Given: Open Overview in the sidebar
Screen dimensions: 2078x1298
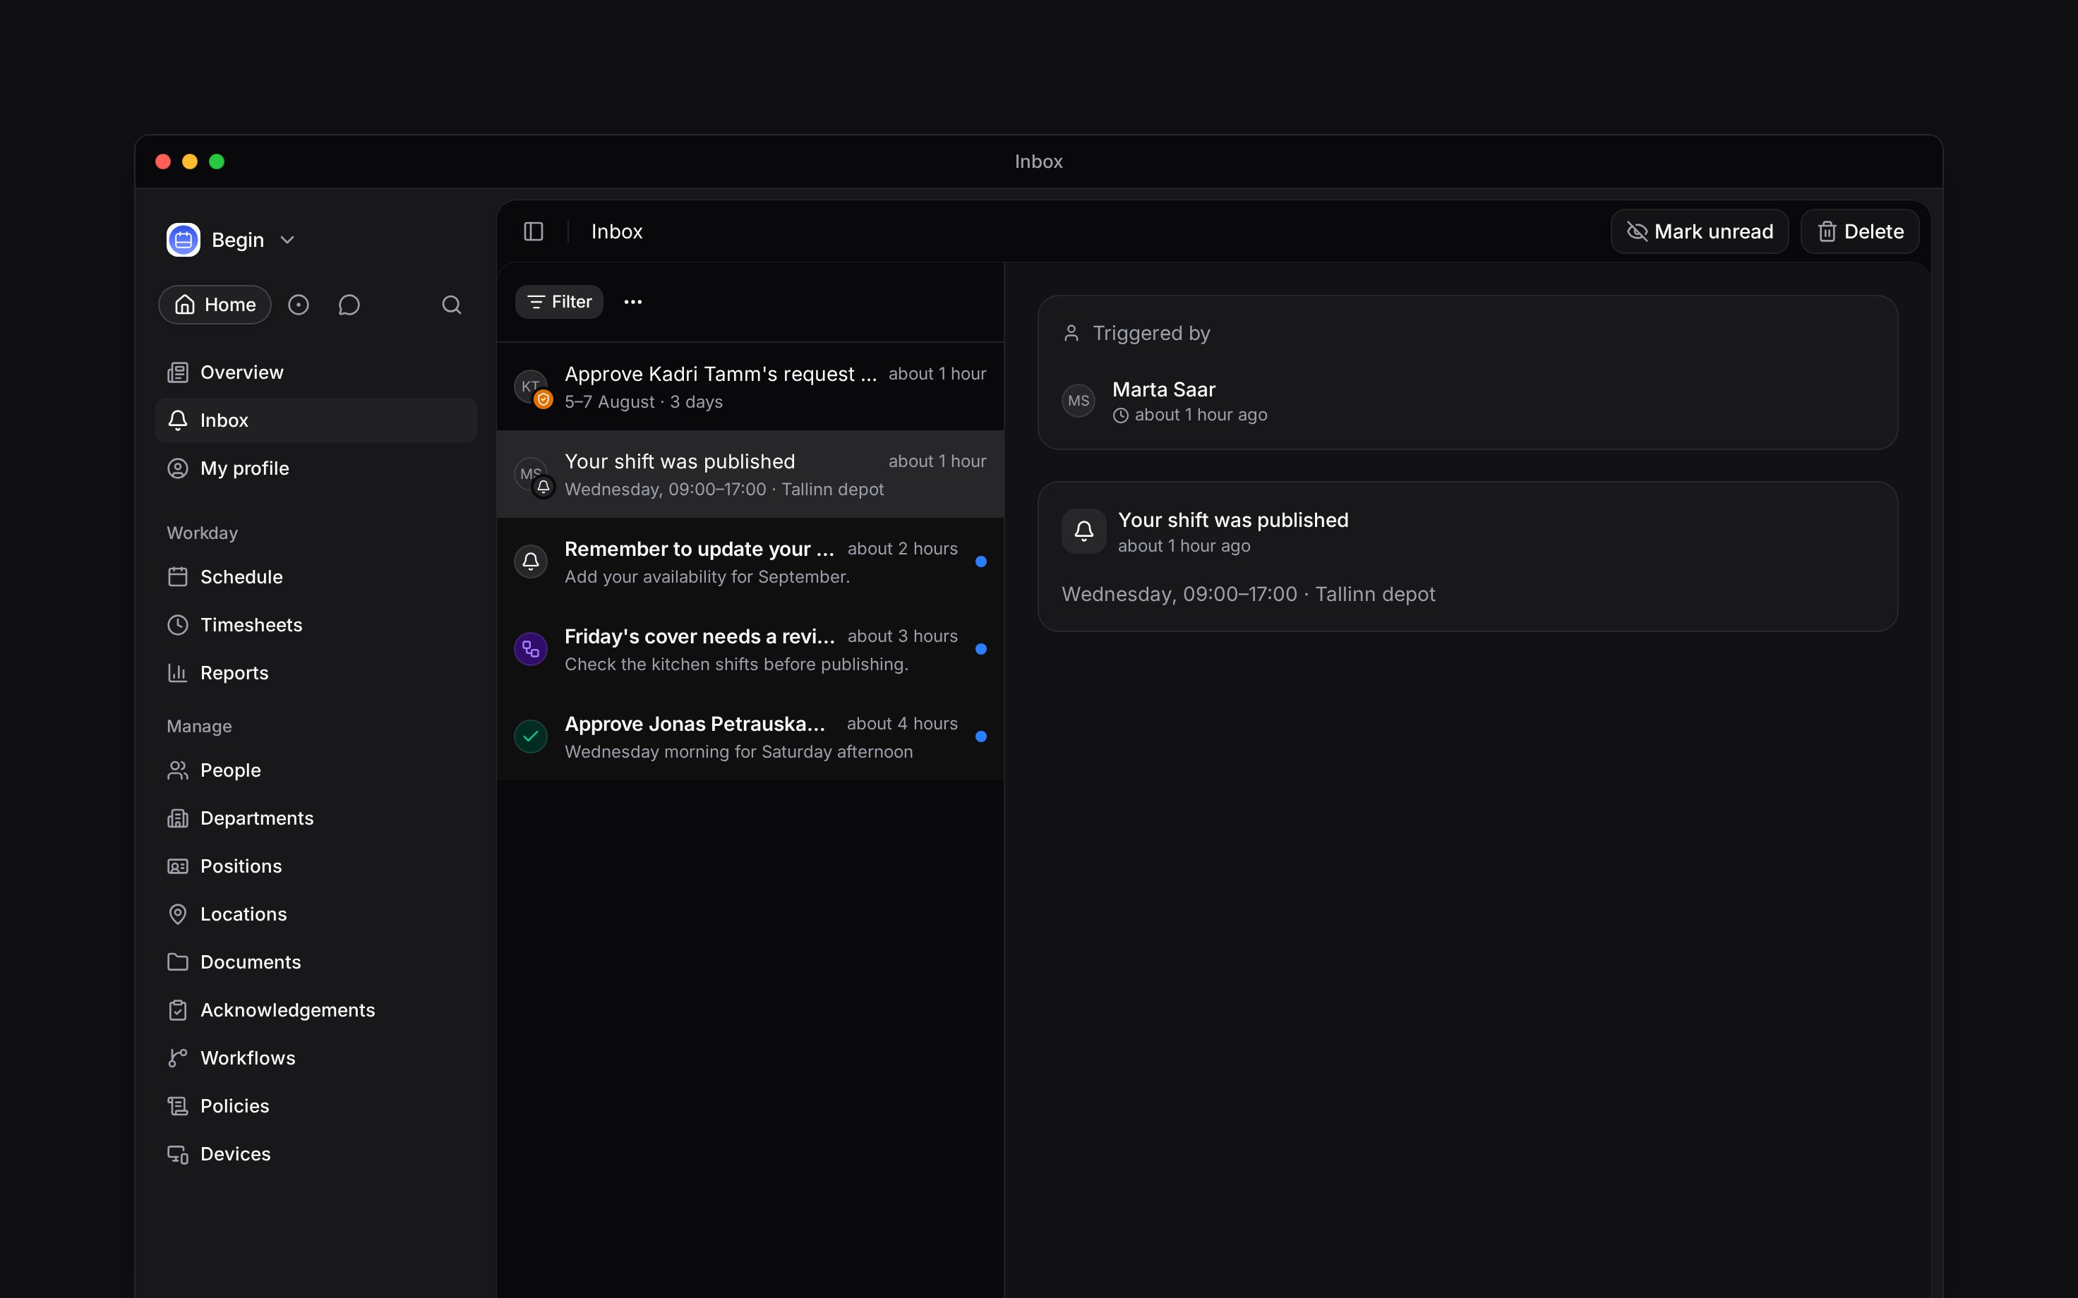Looking at the screenshot, I should [315, 372].
